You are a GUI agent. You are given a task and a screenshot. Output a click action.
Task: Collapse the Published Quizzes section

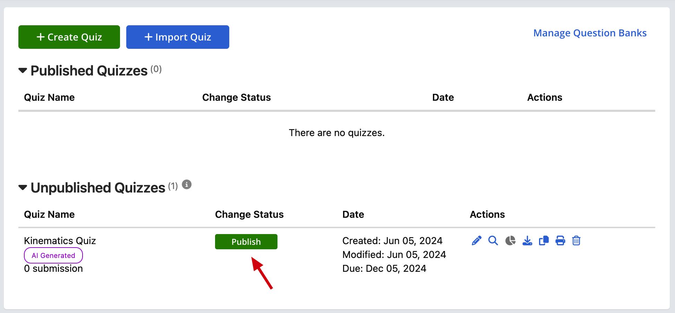point(23,71)
